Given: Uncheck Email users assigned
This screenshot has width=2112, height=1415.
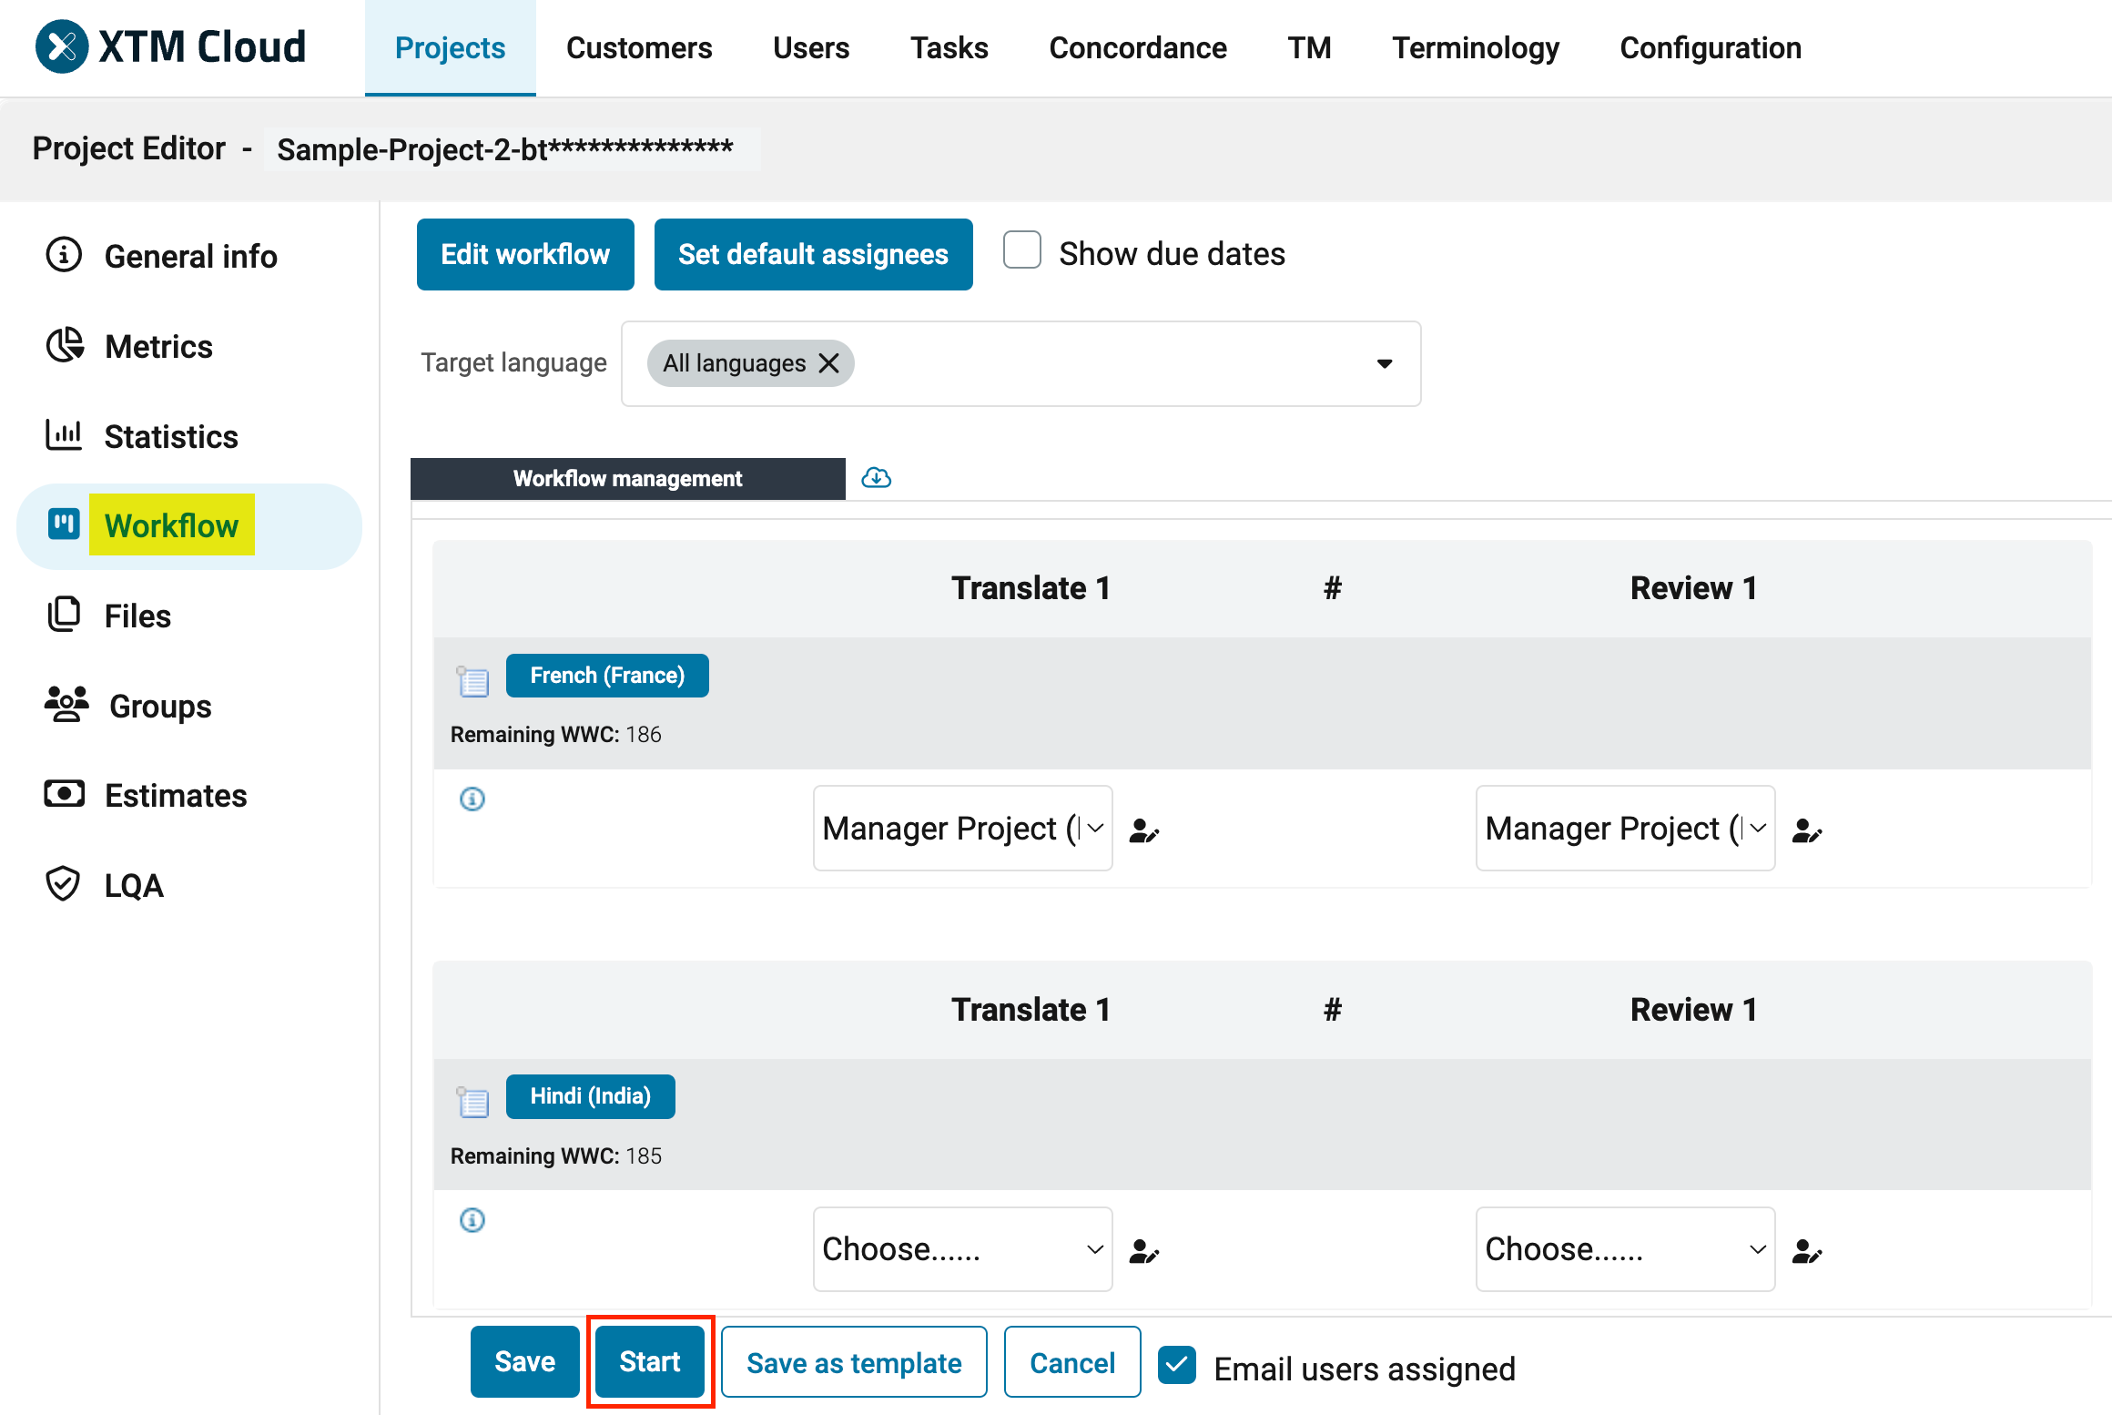Looking at the screenshot, I should coord(1177,1365).
